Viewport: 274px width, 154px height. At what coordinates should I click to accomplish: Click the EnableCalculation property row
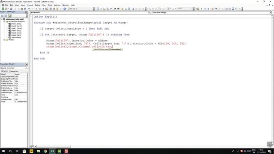click(x=14, y=83)
